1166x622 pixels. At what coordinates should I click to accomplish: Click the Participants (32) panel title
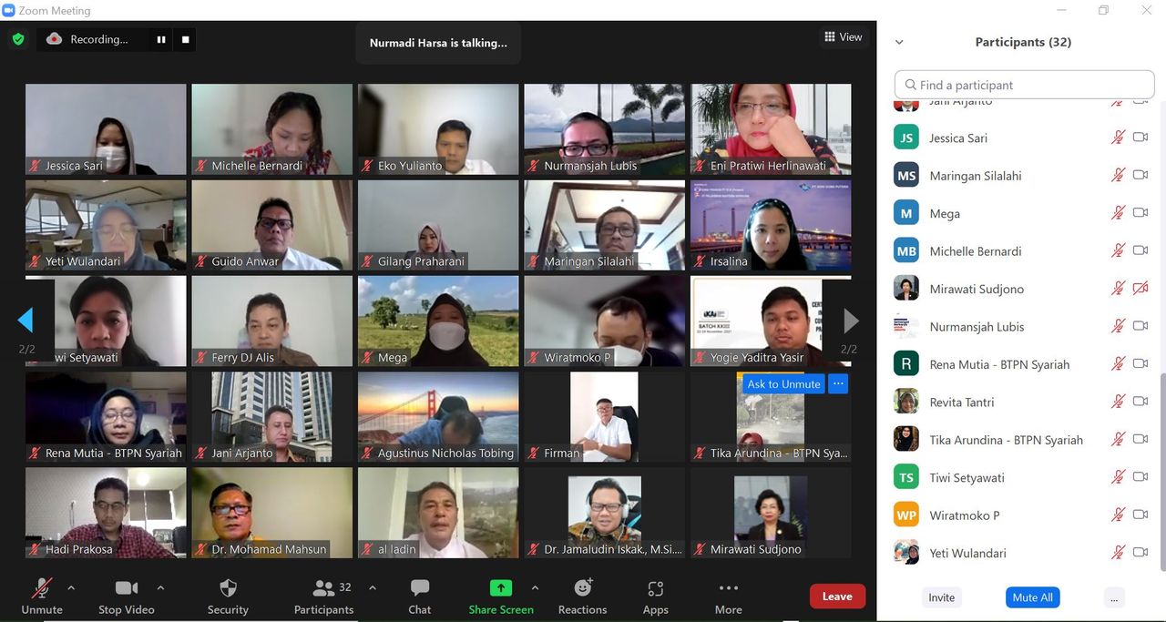(1023, 42)
